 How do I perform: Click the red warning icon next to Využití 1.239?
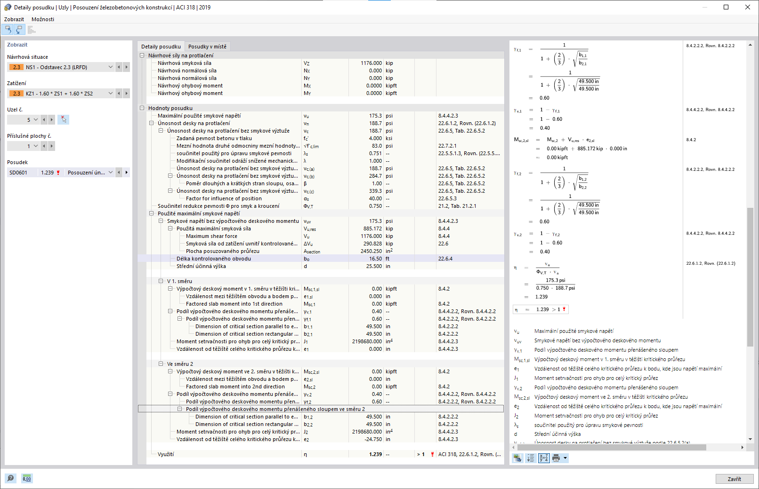(x=431, y=454)
